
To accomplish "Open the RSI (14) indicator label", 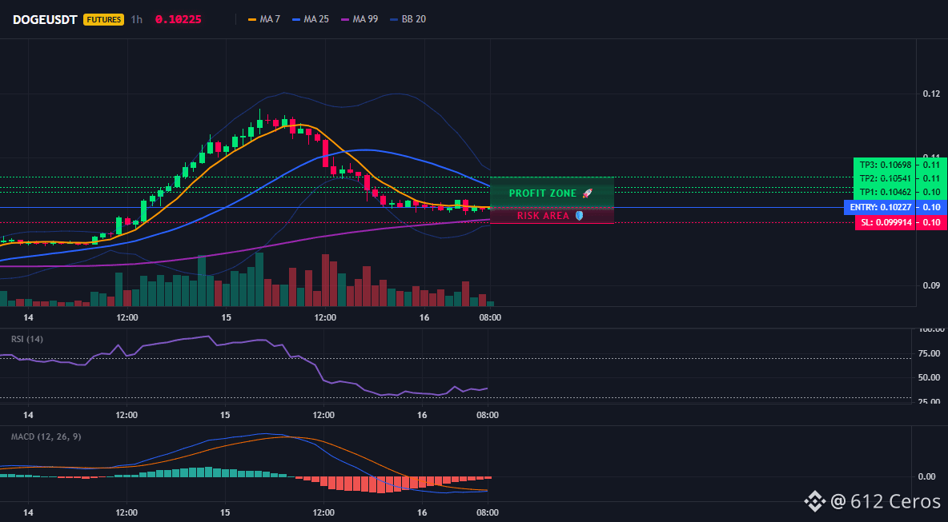I will click(x=27, y=339).
